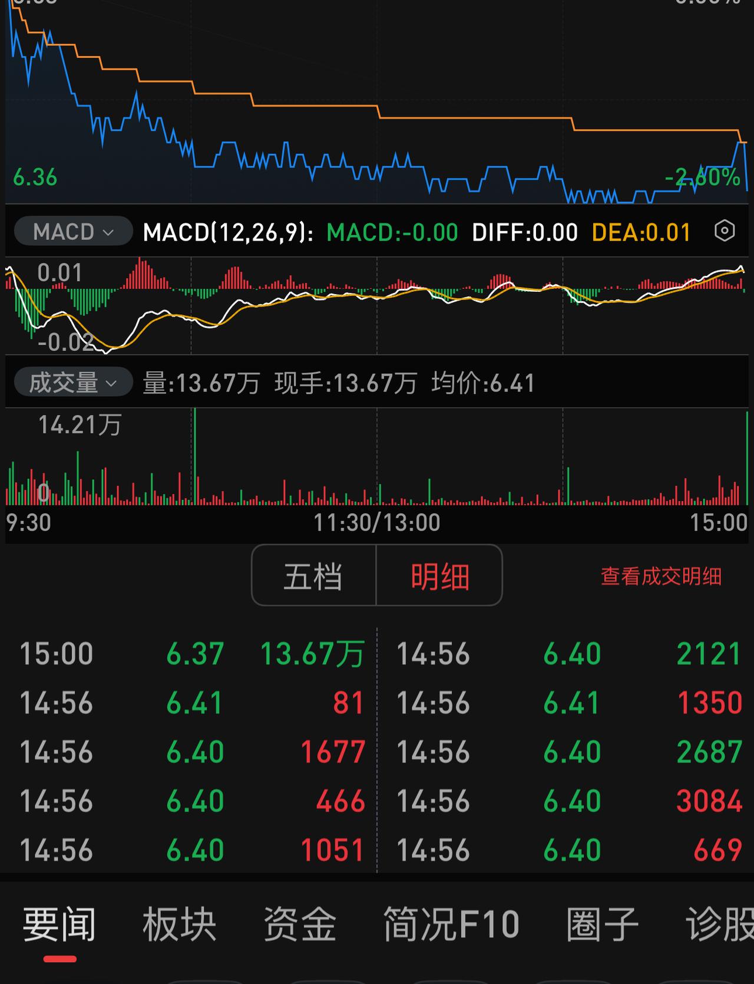This screenshot has height=984, width=754.
Task: Switch to the 明细 tab
Action: pyautogui.click(x=439, y=575)
